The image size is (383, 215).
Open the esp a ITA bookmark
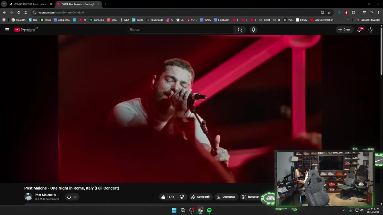click(x=19, y=20)
